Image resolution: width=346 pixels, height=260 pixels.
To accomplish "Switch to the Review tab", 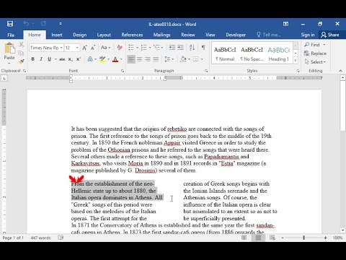I will point(188,35).
